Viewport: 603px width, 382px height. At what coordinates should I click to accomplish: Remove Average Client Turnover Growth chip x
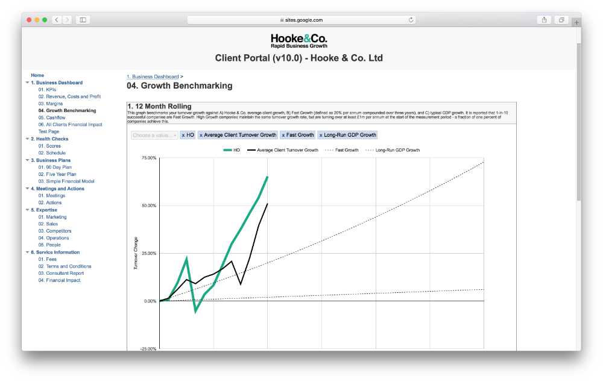point(201,136)
